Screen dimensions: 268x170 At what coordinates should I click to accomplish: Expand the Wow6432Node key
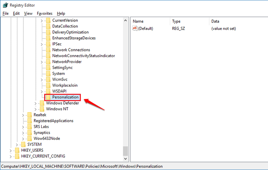(23, 139)
